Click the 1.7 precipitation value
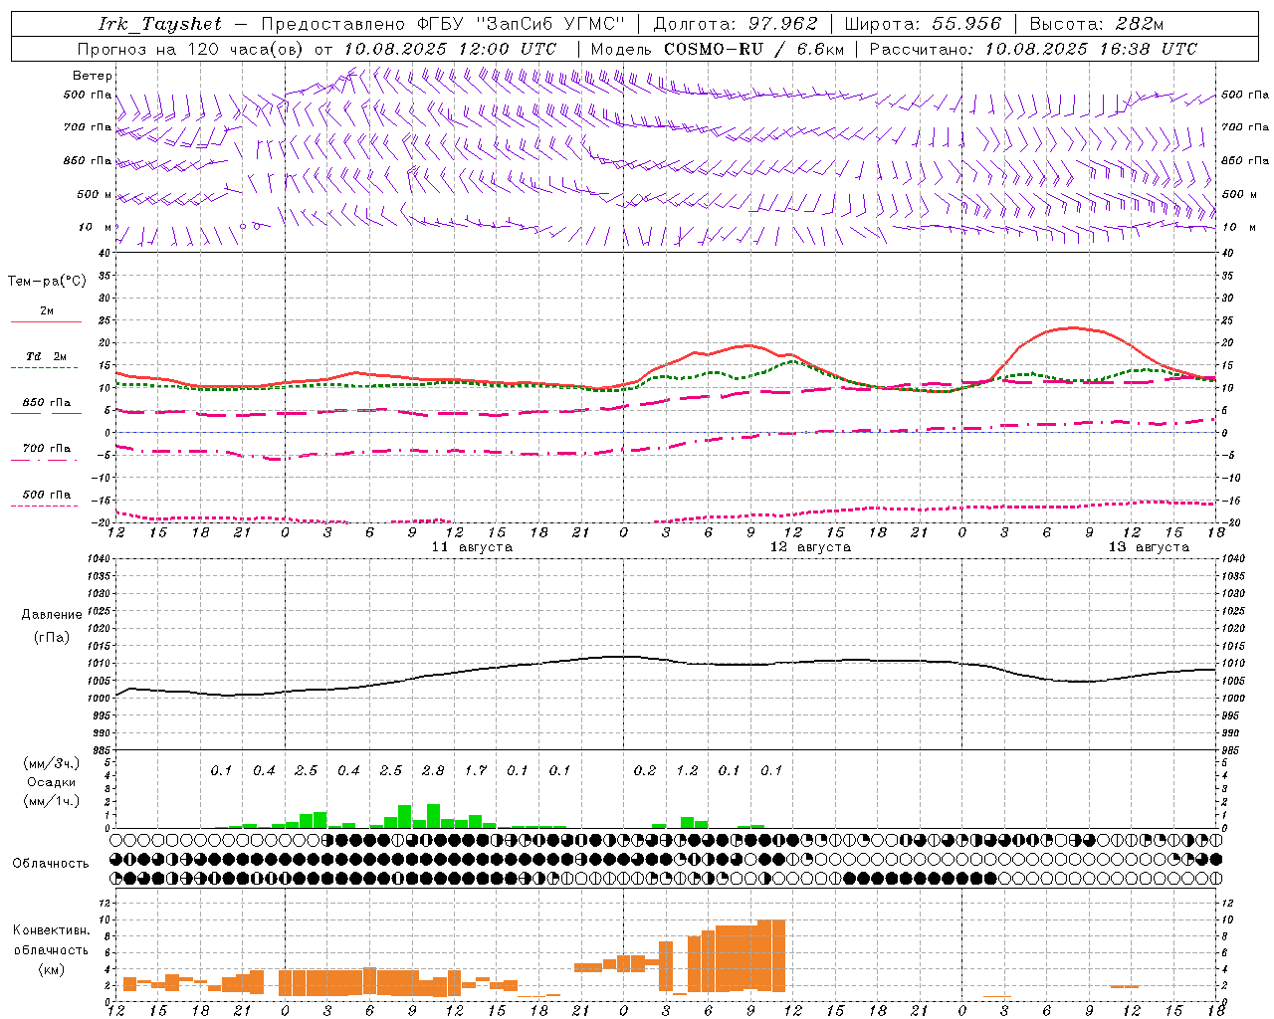Viewport: 1274px width, 1019px height. click(x=476, y=770)
